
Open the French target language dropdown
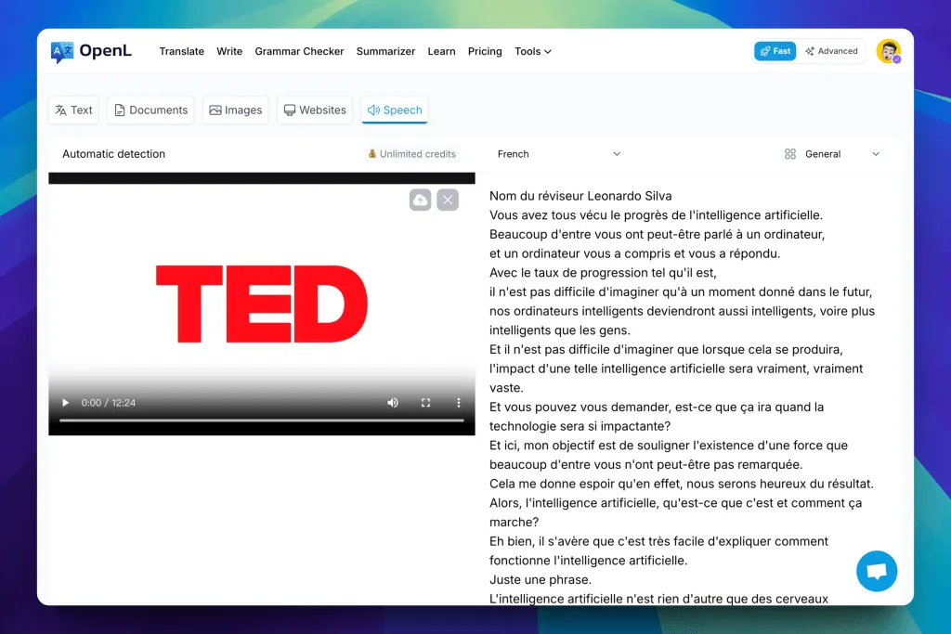pos(558,154)
